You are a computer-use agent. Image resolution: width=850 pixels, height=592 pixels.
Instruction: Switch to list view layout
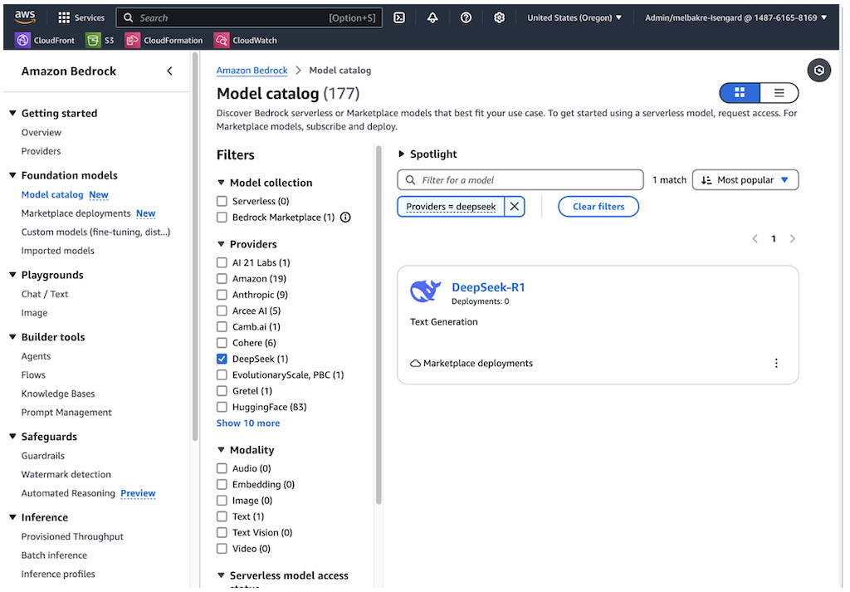click(779, 93)
